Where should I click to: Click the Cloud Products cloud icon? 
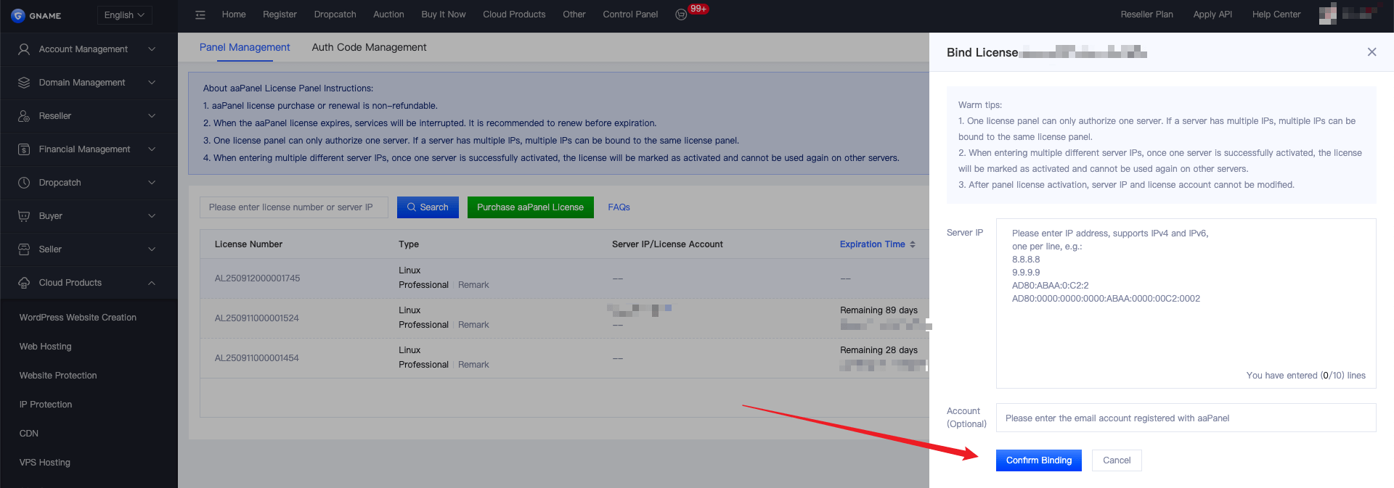(x=24, y=283)
